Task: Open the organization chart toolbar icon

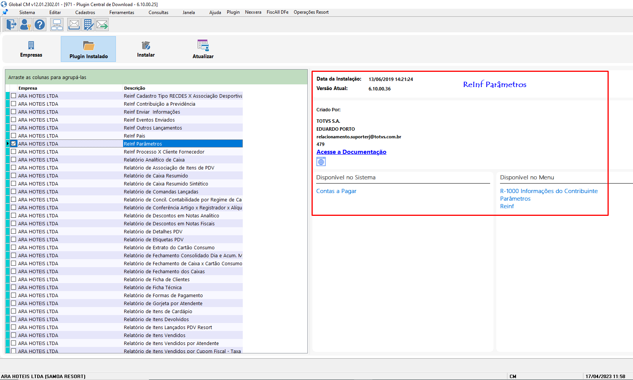Action: (57, 25)
